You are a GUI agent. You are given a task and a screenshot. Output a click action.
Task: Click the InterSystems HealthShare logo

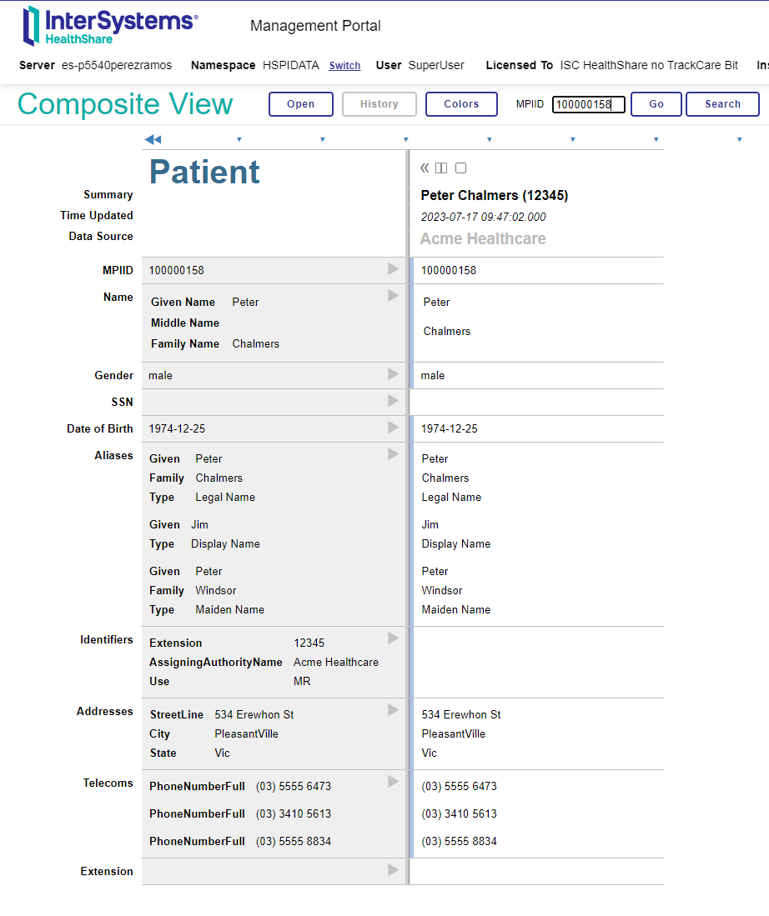pyautogui.click(x=110, y=26)
